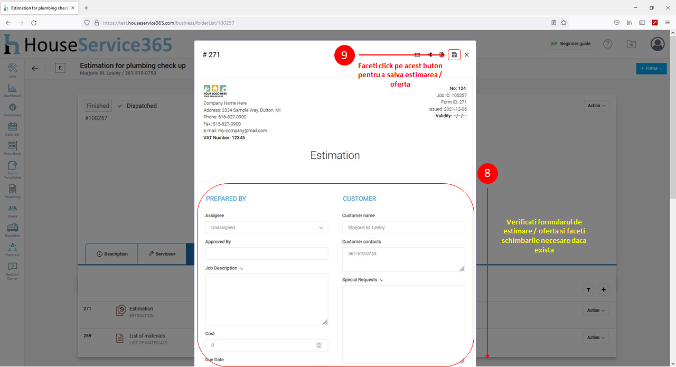The height and width of the screenshot is (367, 676).
Task: Open the Action dropdown beside the Dispatched status
Action: pyautogui.click(x=597, y=106)
